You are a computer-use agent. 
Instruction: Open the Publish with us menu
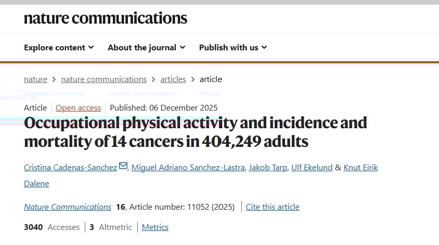coord(228,47)
